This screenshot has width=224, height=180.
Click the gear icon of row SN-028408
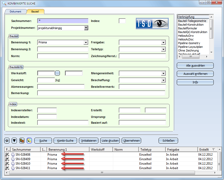coord(13,154)
